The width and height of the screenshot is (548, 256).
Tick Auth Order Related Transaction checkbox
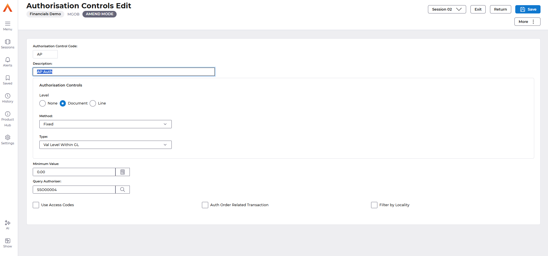tap(205, 205)
